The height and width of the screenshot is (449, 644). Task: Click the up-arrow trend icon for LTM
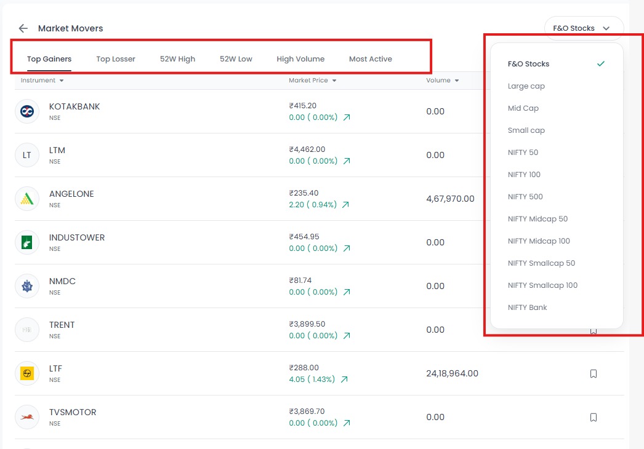pos(347,161)
